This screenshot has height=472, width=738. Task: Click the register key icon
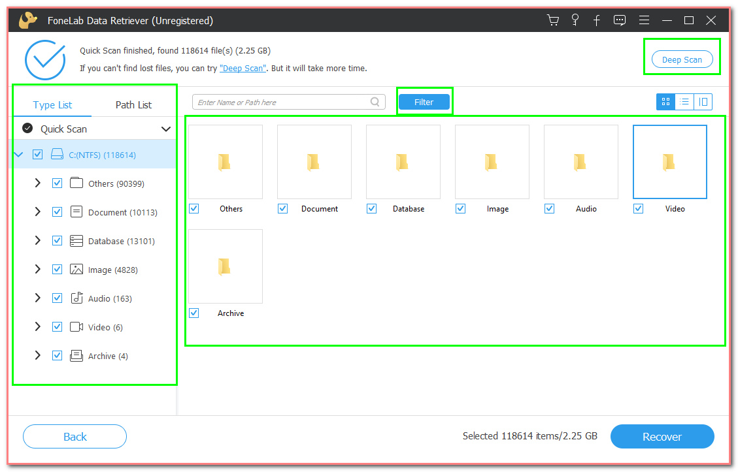575,20
